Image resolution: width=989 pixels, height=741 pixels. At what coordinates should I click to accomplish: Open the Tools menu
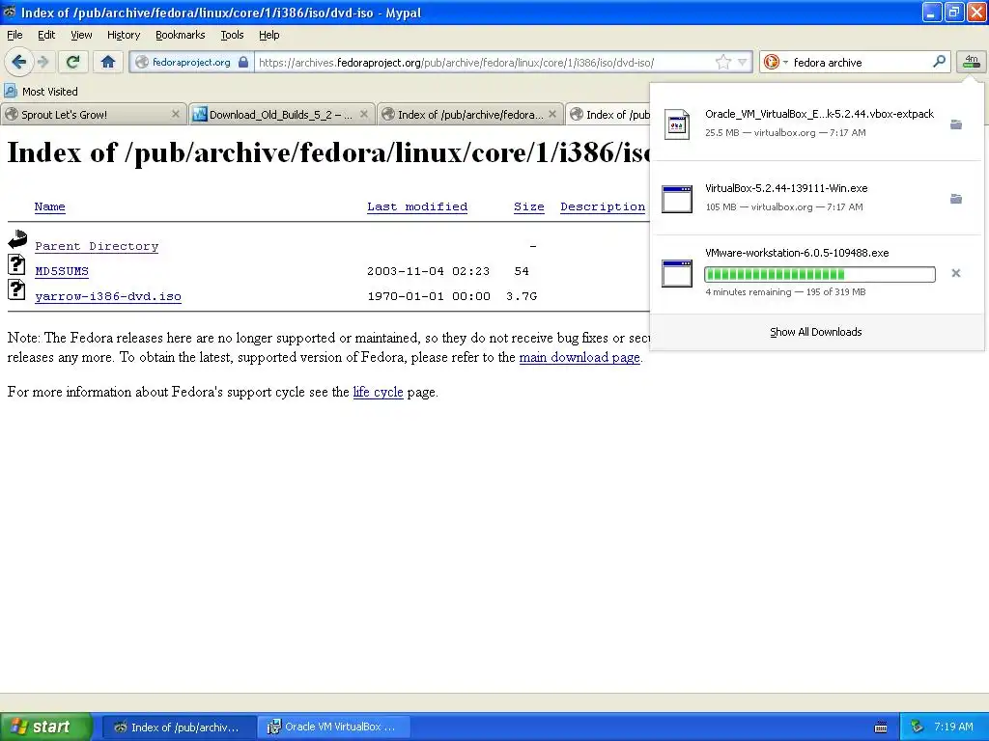point(232,35)
